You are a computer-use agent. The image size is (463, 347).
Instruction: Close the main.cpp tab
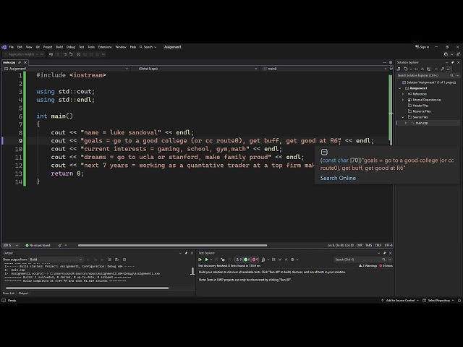(25, 63)
